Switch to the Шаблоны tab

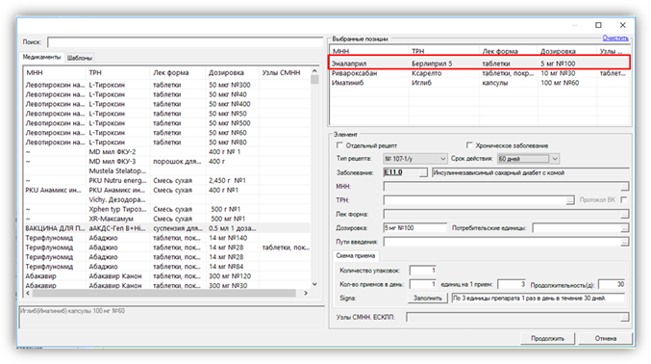tap(80, 58)
